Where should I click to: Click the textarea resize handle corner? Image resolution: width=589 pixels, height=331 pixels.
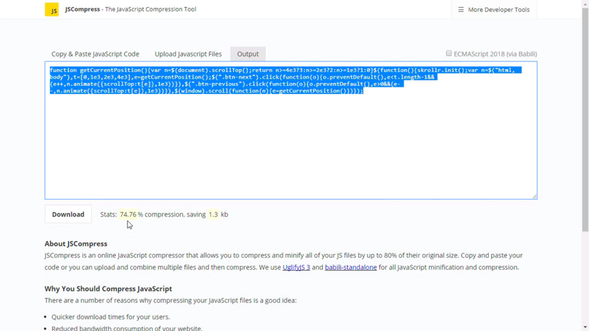click(534, 197)
